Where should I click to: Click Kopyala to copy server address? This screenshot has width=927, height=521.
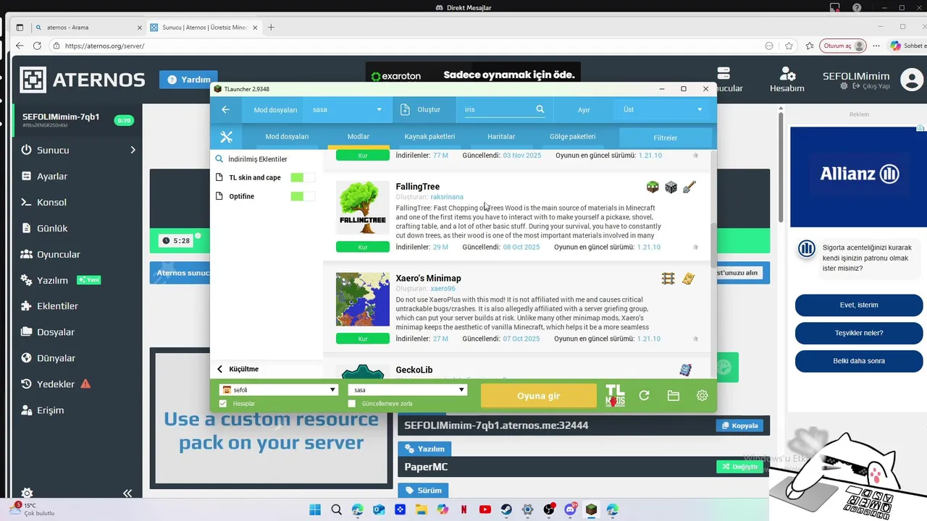pyautogui.click(x=740, y=425)
